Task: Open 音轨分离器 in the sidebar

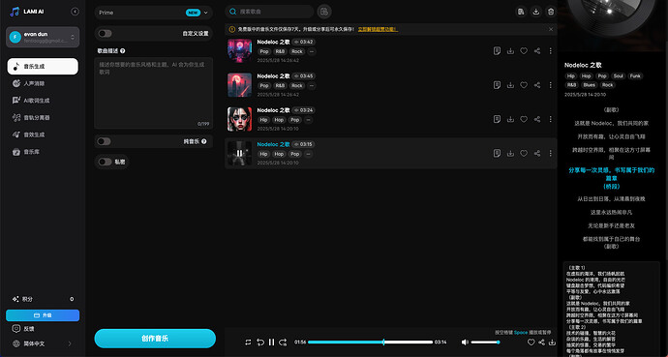Action: 43,117
